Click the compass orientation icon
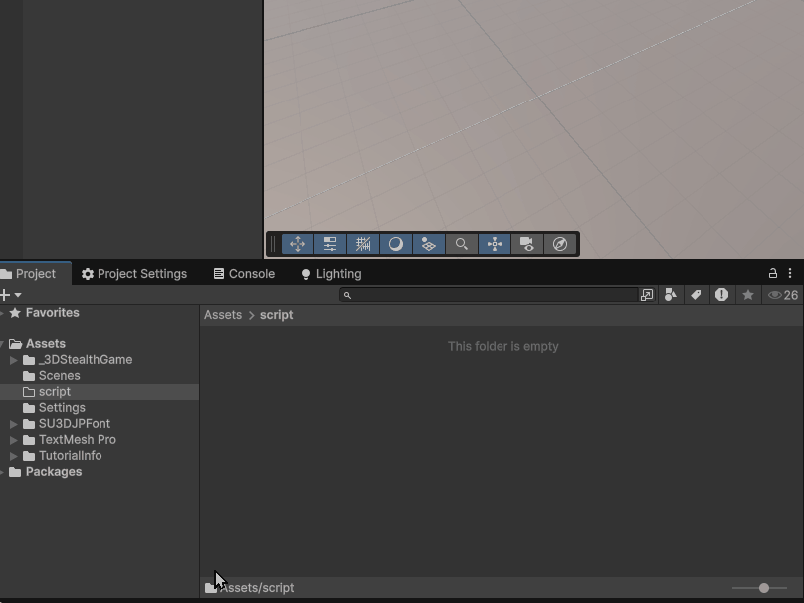The height and width of the screenshot is (603, 804). (x=560, y=244)
